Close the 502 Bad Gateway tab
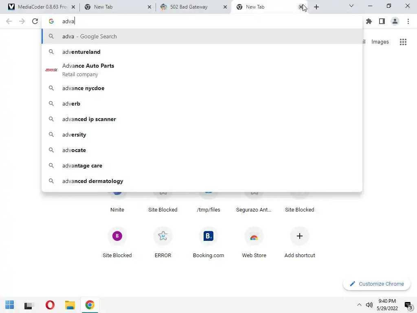The width and height of the screenshot is (417, 313). coord(225,7)
